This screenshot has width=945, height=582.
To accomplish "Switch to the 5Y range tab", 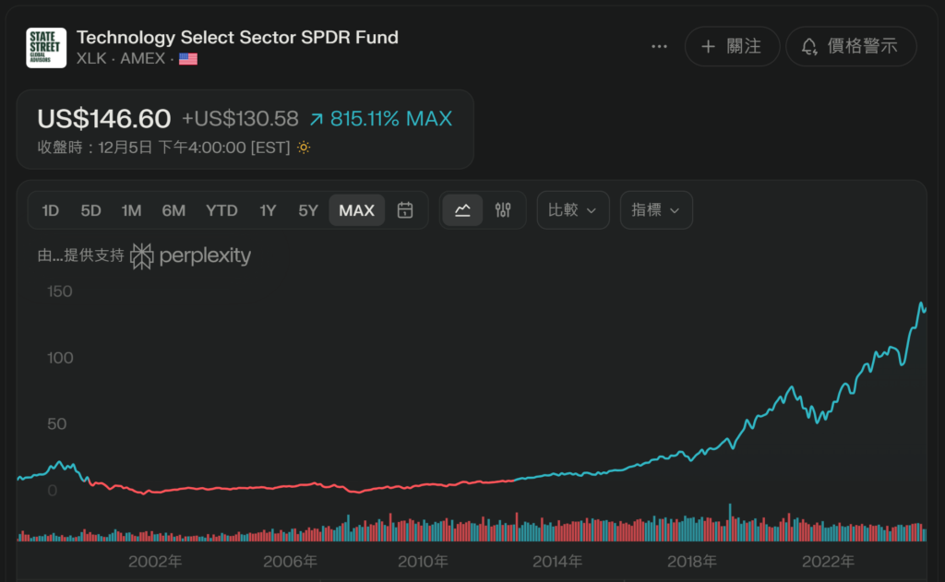I will 308,210.
